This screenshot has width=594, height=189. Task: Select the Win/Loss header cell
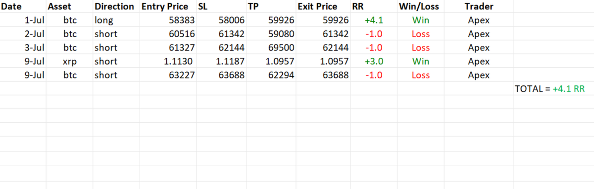tap(421, 7)
